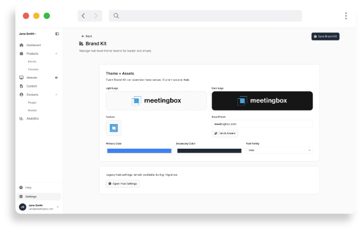The height and width of the screenshot is (232, 363).
Task: Collapse the Products section chevron
Action: tap(56, 54)
